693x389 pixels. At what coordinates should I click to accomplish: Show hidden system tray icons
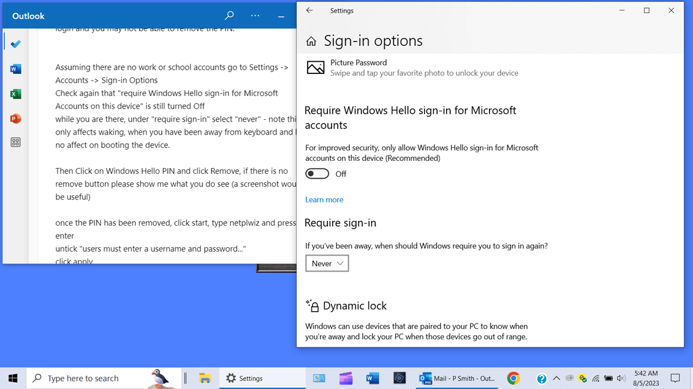point(556,379)
